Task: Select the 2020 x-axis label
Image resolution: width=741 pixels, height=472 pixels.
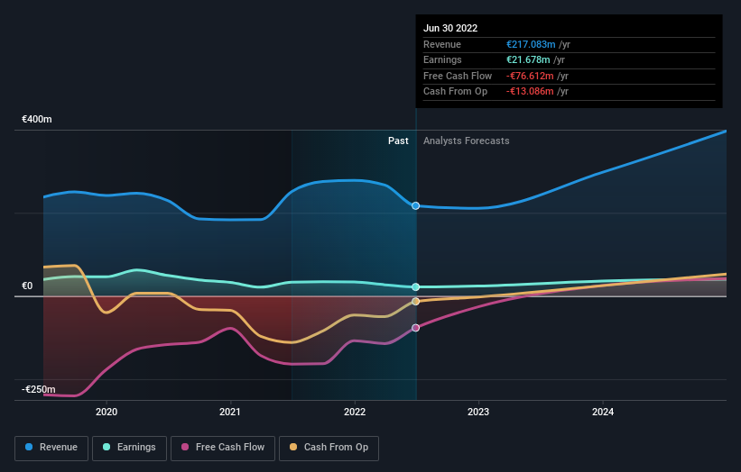Action: [107, 412]
